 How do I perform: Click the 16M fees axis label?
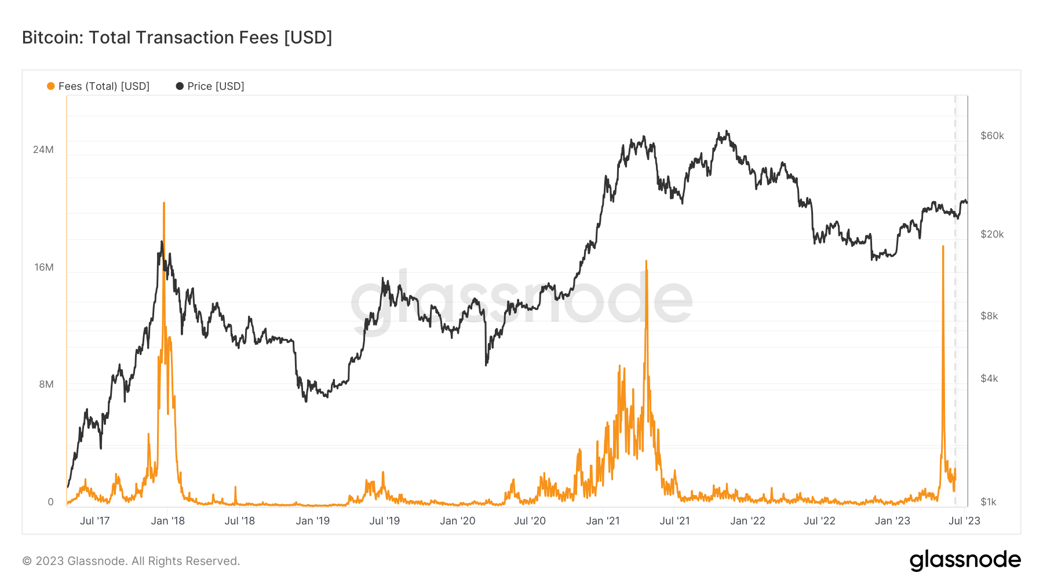tap(44, 267)
